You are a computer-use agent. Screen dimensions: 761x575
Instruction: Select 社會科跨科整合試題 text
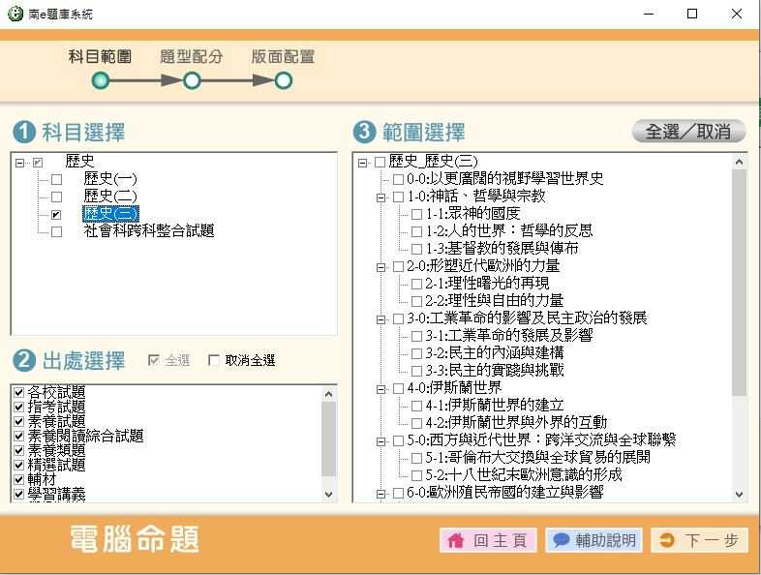coord(149,231)
